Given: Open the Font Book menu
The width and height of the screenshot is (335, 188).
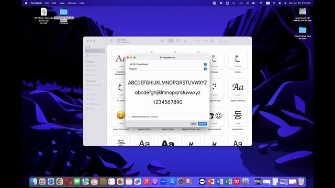Looking at the screenshot, I should click(x=36, y=3).
